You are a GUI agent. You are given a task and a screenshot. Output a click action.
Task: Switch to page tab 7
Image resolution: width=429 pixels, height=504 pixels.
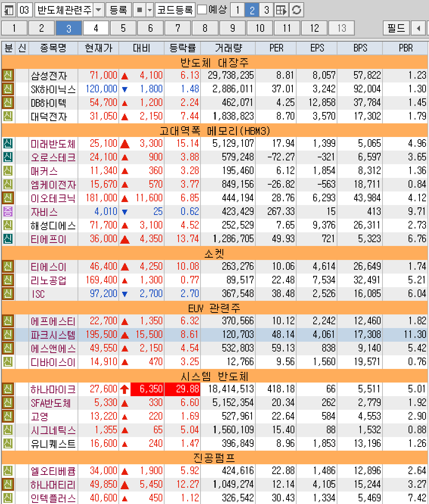(178, 28)
